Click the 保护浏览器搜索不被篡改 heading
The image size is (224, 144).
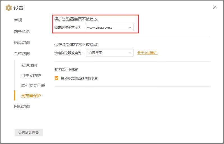coord(76,44)
